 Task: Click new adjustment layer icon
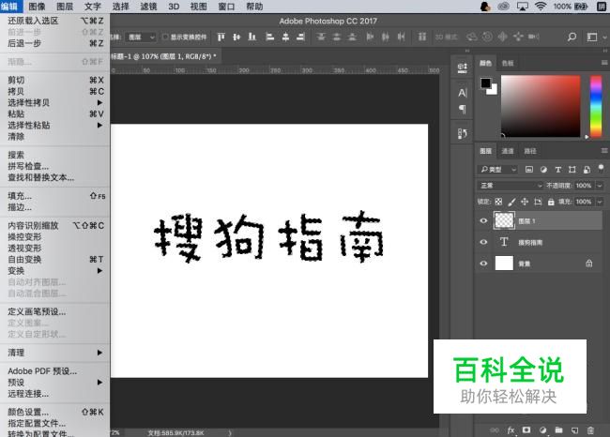(x=542, y=430)
